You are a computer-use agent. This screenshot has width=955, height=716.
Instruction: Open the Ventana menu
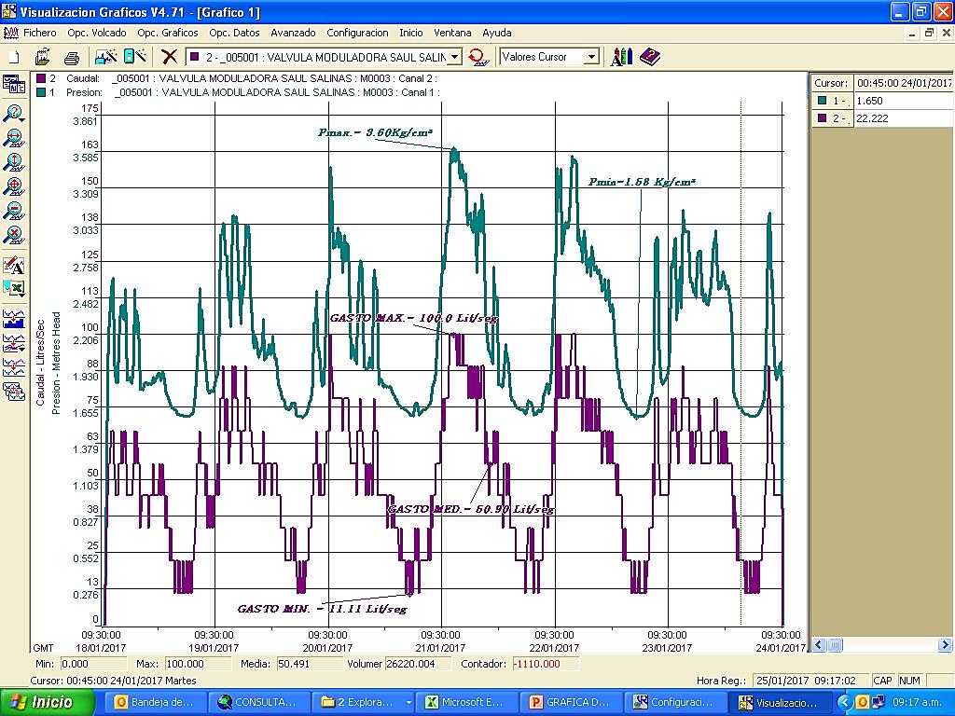[452, 33]
